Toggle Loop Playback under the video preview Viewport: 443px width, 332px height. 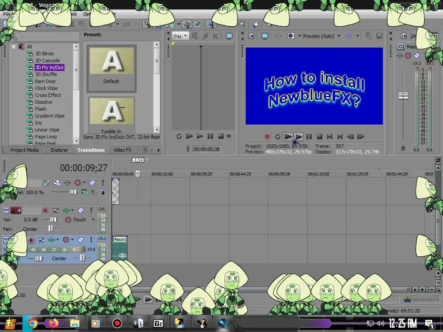click(x=278, y=137)
